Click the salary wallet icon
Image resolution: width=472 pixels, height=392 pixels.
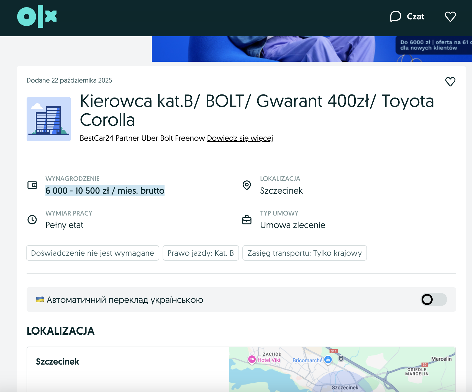pos(32,185)
